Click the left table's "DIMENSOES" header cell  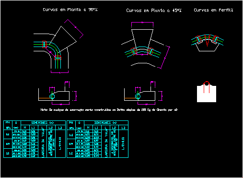43,123
